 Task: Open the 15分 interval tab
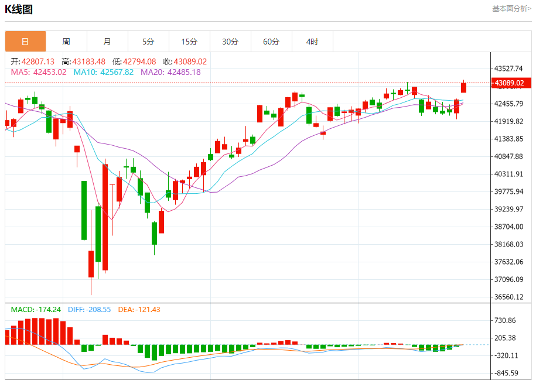[x=189, y=42]
